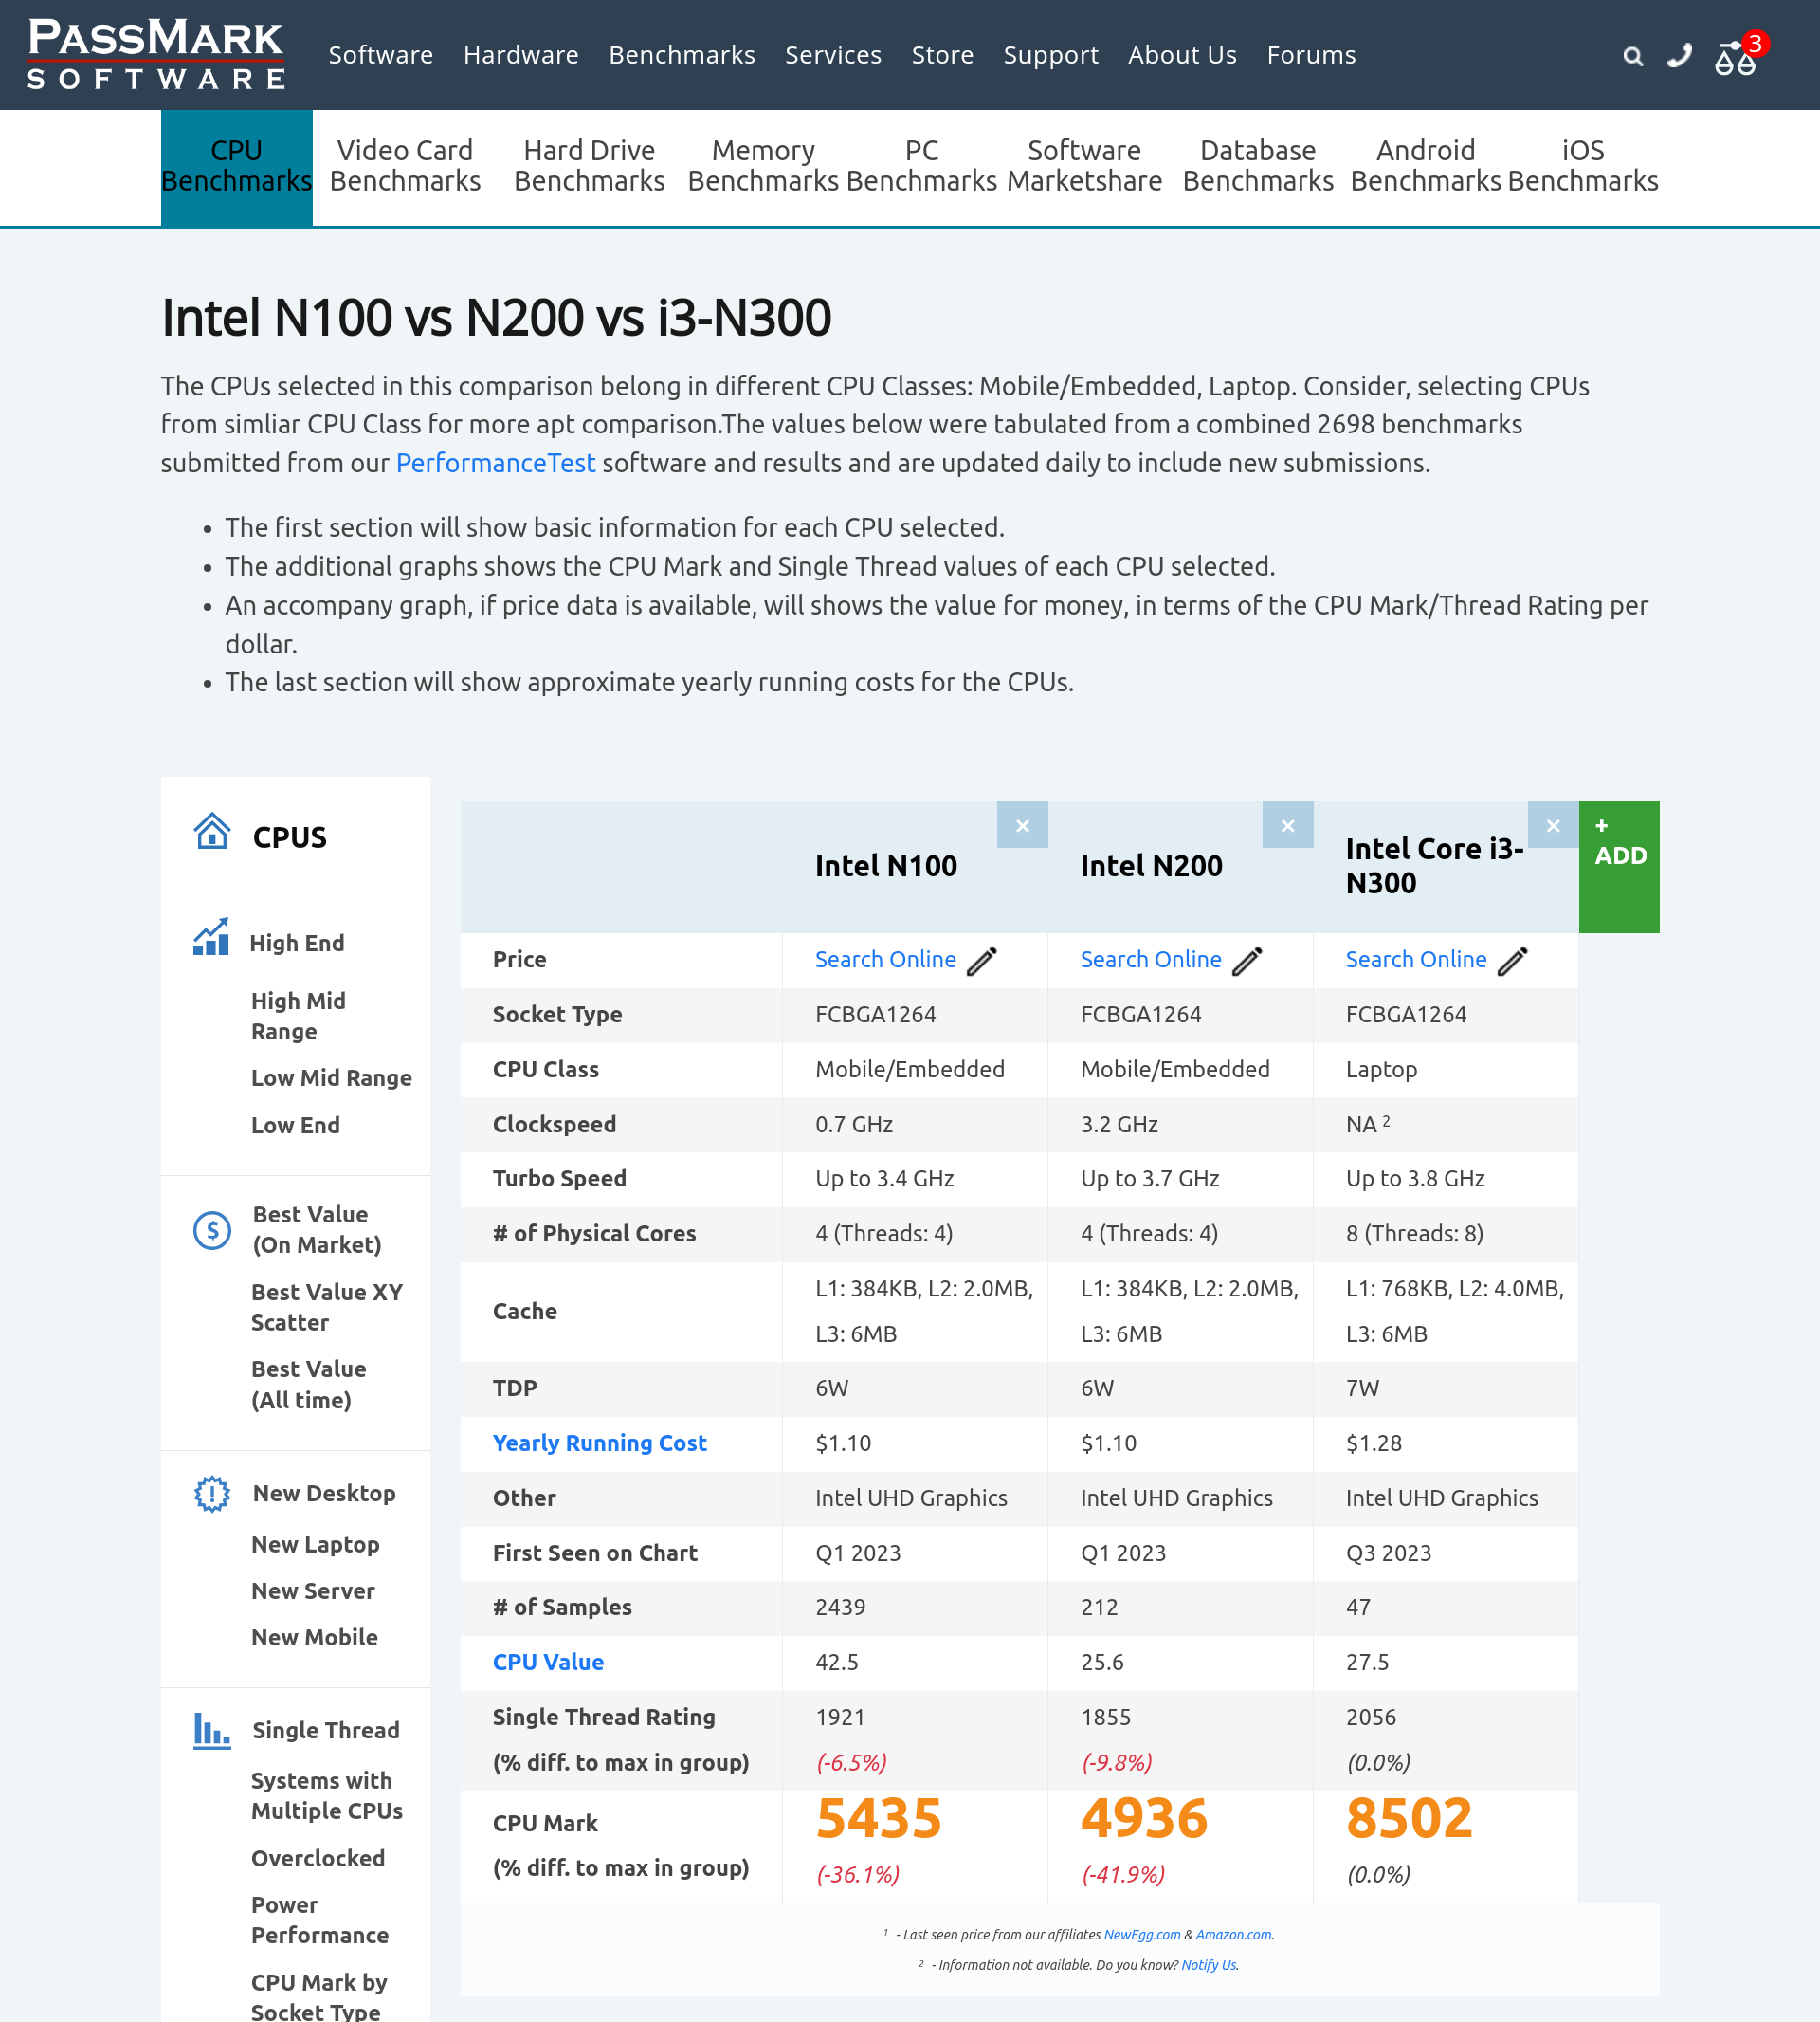This screenshot has width=1820, height=2022.
Task: Switch to Video Card Benchmarks tab
Action: (405, 166)
